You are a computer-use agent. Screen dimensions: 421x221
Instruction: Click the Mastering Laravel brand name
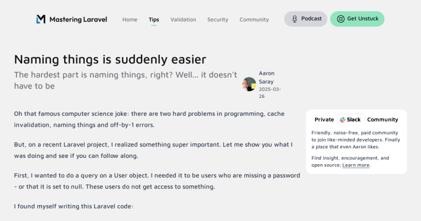[78, 19]
